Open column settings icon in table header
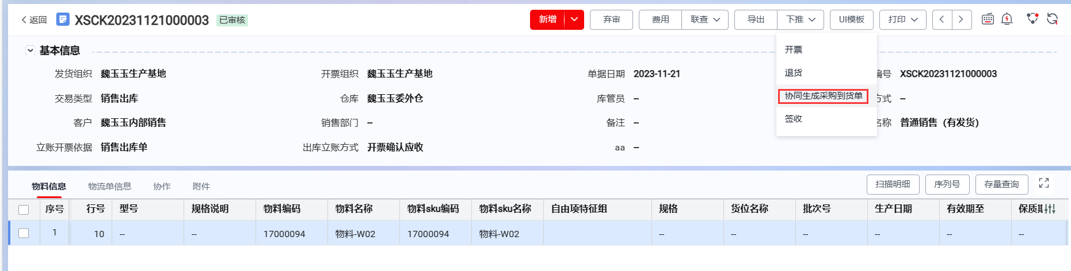The image size is (1071, 271). click(1050, 209)
